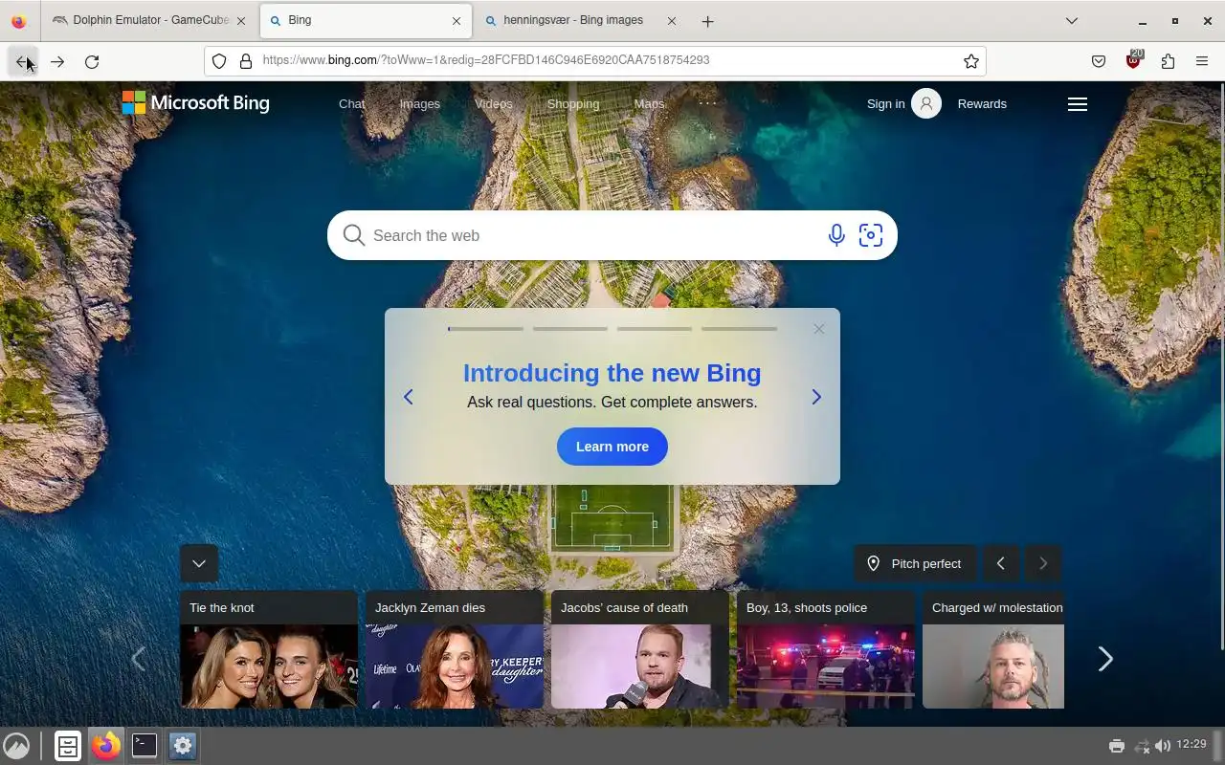The height and width of the screenshot is (765, 1225).
Task: Open a new browser tab
Action: (x=707, y=21)
